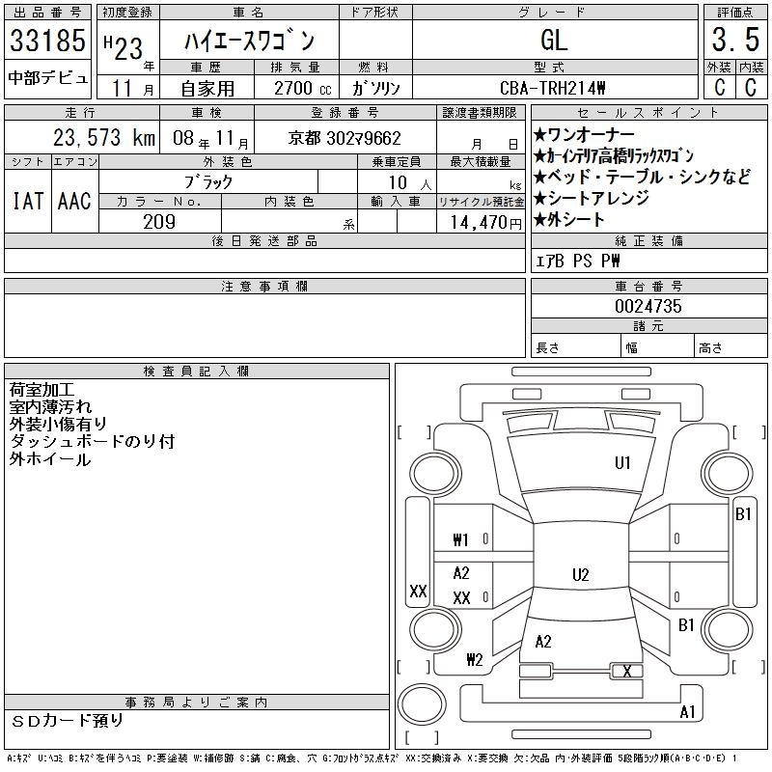Click the X mark on the rear lamp
The width and height of the screenshot is (772, 772).
tap(626, 672)
